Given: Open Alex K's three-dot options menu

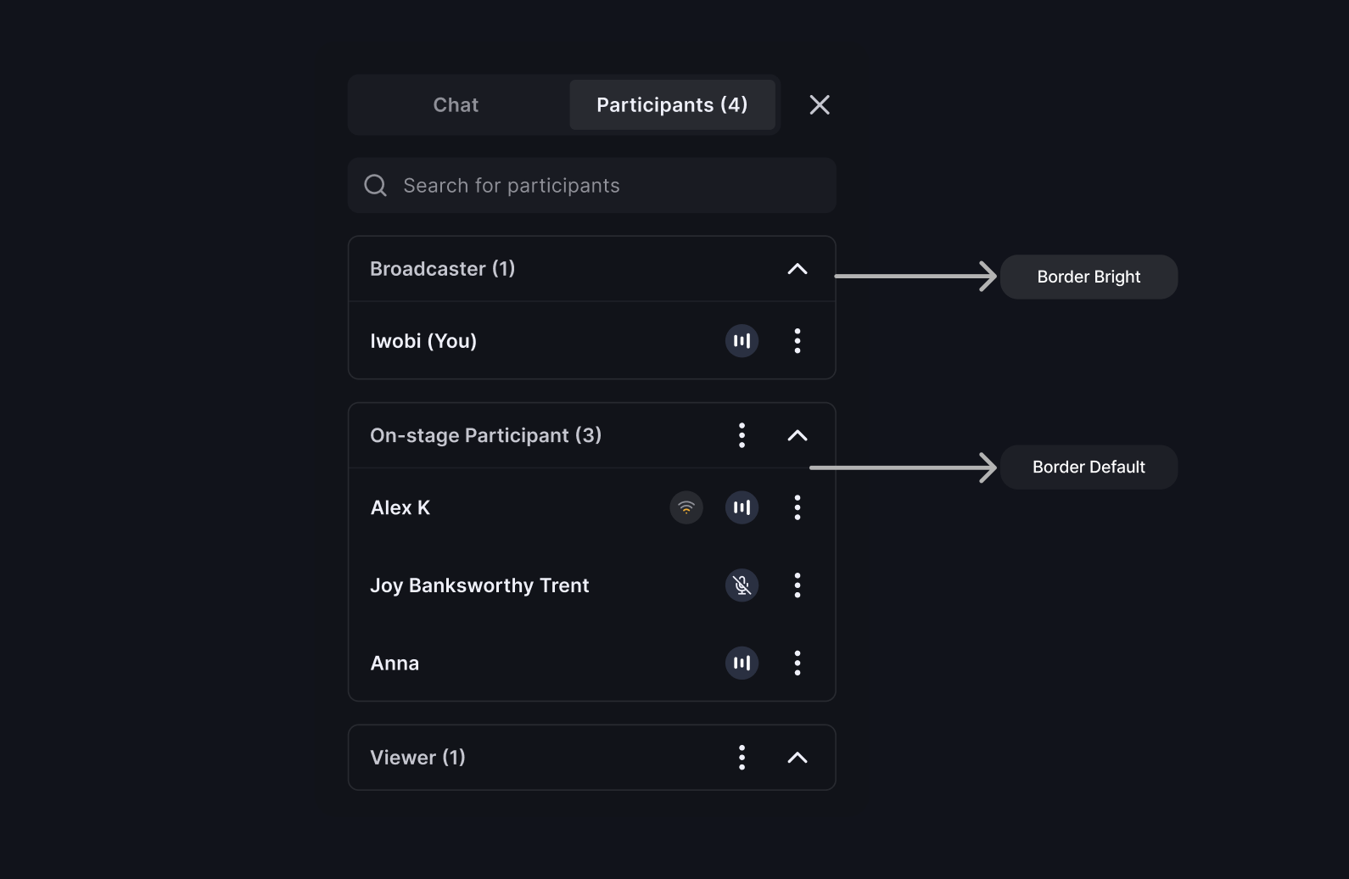Looking at the screenshot, I should coord(798,507).
